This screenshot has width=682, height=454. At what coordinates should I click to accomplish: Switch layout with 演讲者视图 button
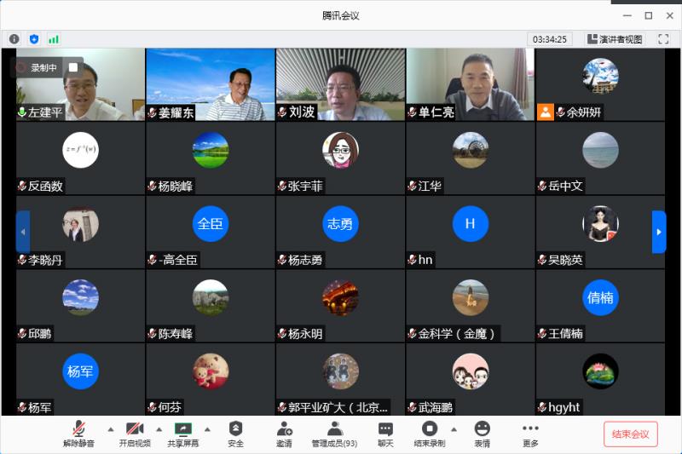click(615, 39)
